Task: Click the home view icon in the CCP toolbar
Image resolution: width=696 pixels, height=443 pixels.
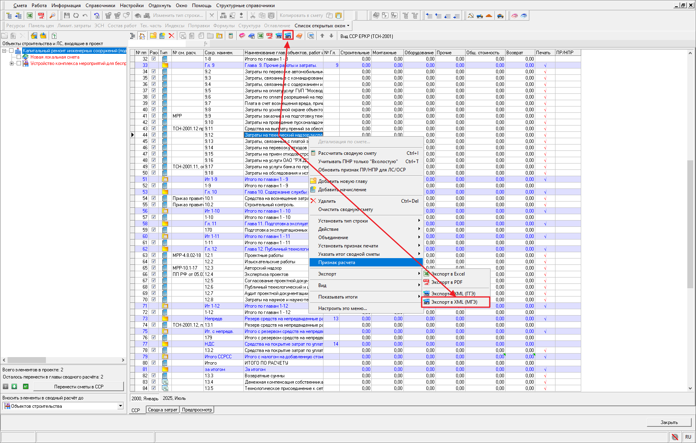Action: tap(142, 36)
